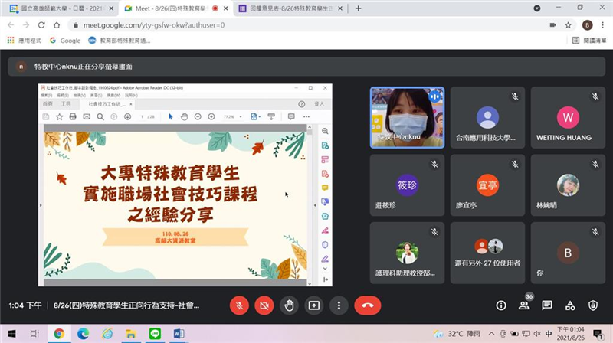The height and width of the screenshot is (343, 613).
Task: Open weather 32°C 陣雨 widget
Action: click(457, 334)
